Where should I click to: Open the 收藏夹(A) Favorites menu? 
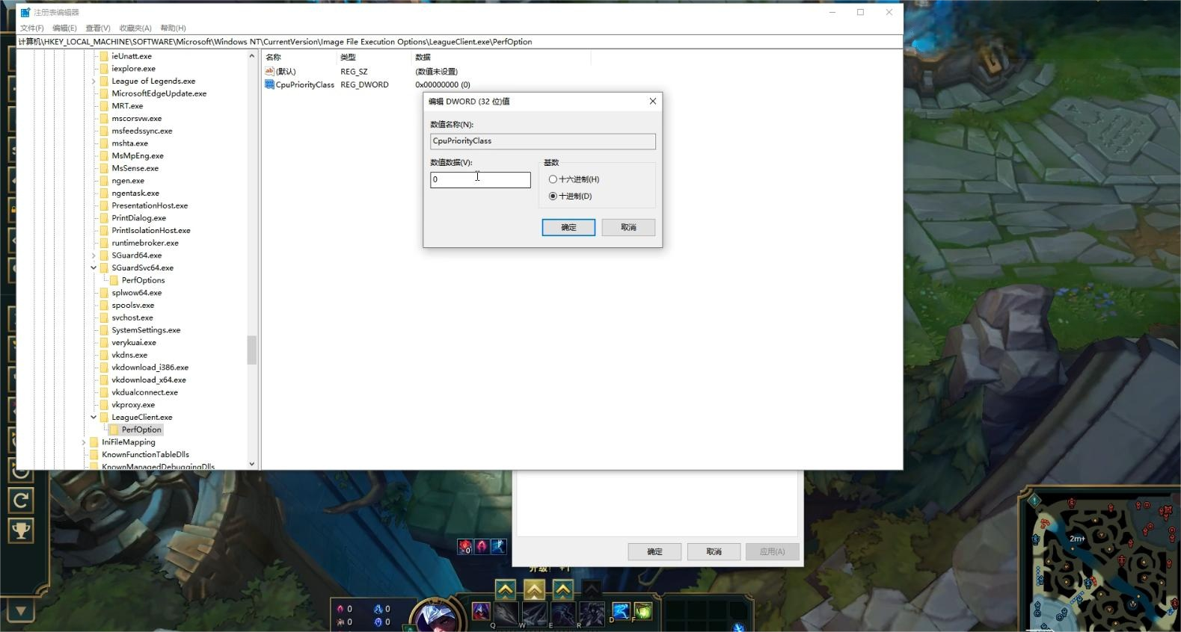point(135,28)
